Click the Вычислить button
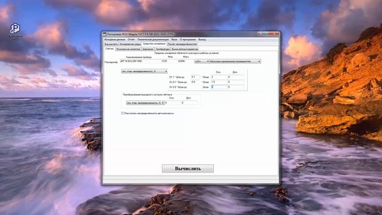The width and height of the screenshot is (382, 215). point(187,168)
